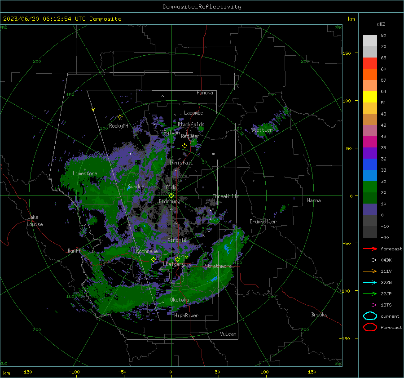The image size is (404, 378).
Task: Click the Composite_Reflectivity title text
Action: [202, 7]
